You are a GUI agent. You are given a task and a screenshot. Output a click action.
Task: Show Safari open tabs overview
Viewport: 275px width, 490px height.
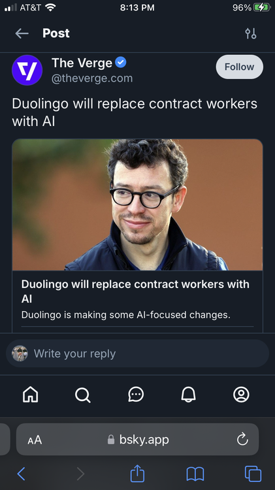pos(253,474)
